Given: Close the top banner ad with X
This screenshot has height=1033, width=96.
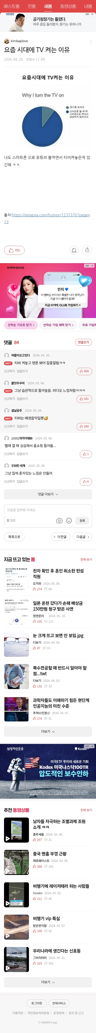Looking at the screenshot, I should 93,14.
